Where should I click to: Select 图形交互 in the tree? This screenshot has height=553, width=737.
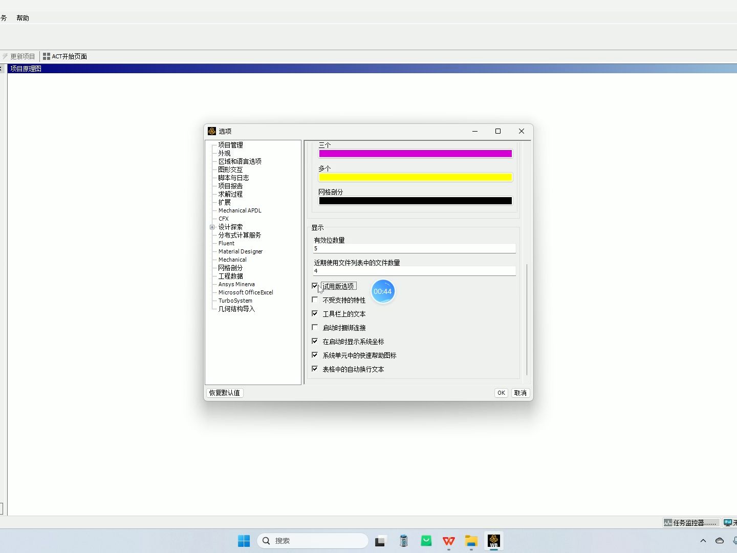coord(231,169)
